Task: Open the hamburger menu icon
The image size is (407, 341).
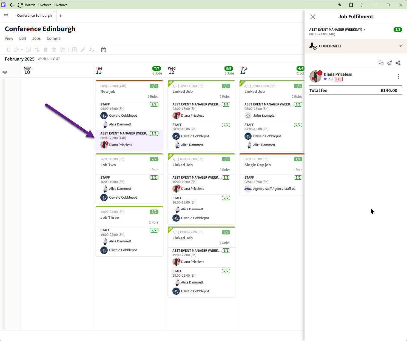Action: [x=6, y=16]
